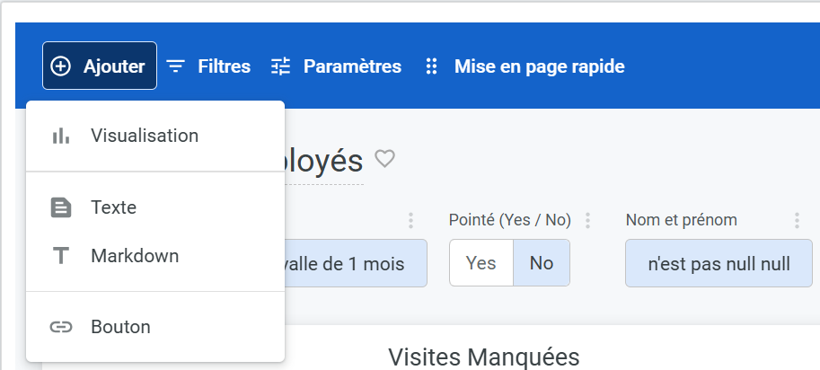The height and width of the screenshot is (370, 820).
Task: Click the plus-circle icon in Ajouter
Action: pyautogui.click(x=61, y=66)
